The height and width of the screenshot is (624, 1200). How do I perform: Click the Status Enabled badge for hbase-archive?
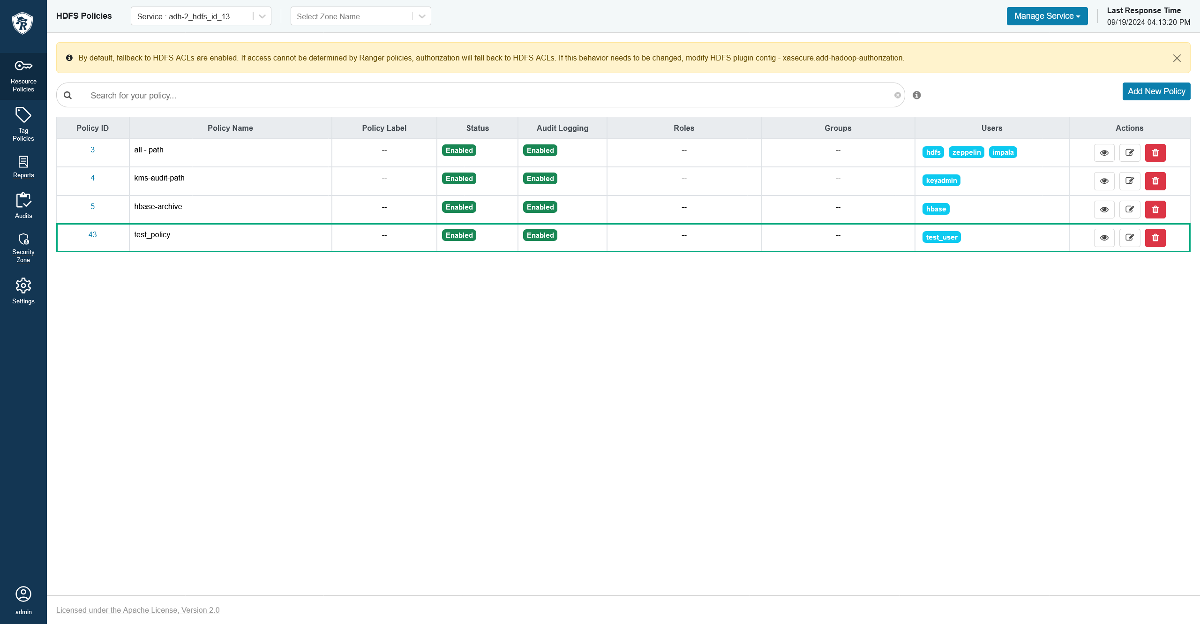coord(459,207)
